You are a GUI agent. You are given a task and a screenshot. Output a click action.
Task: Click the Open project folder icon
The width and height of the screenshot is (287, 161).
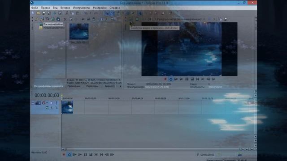tap(38, 13)
